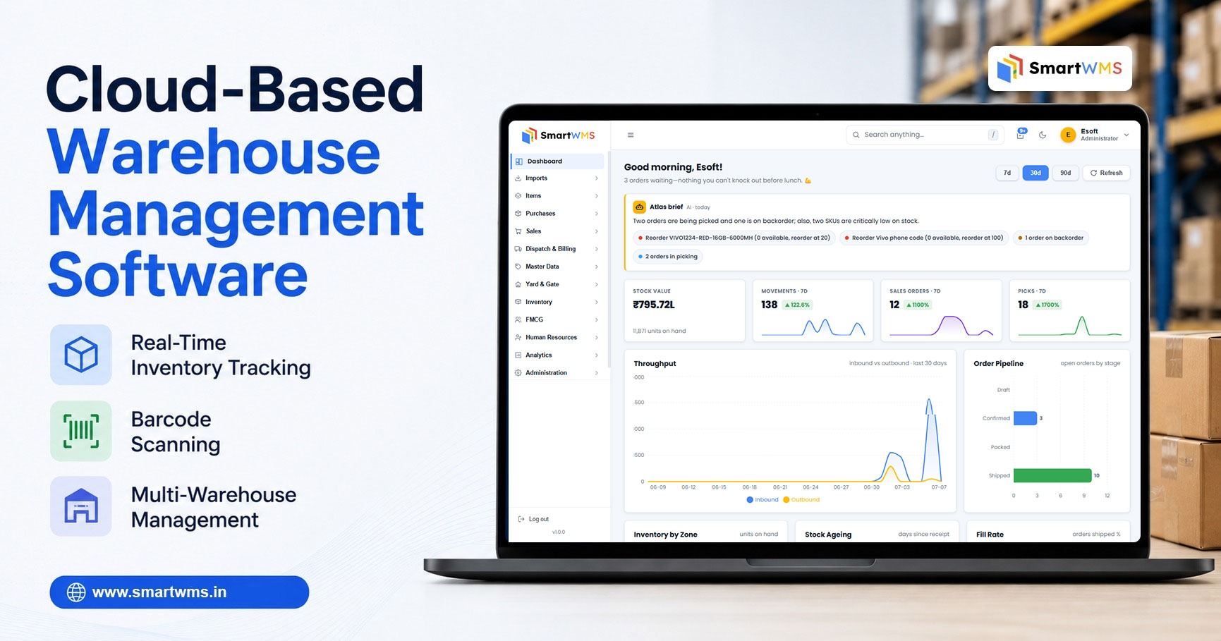Expand the Inventory chevron

coord(597,302)
